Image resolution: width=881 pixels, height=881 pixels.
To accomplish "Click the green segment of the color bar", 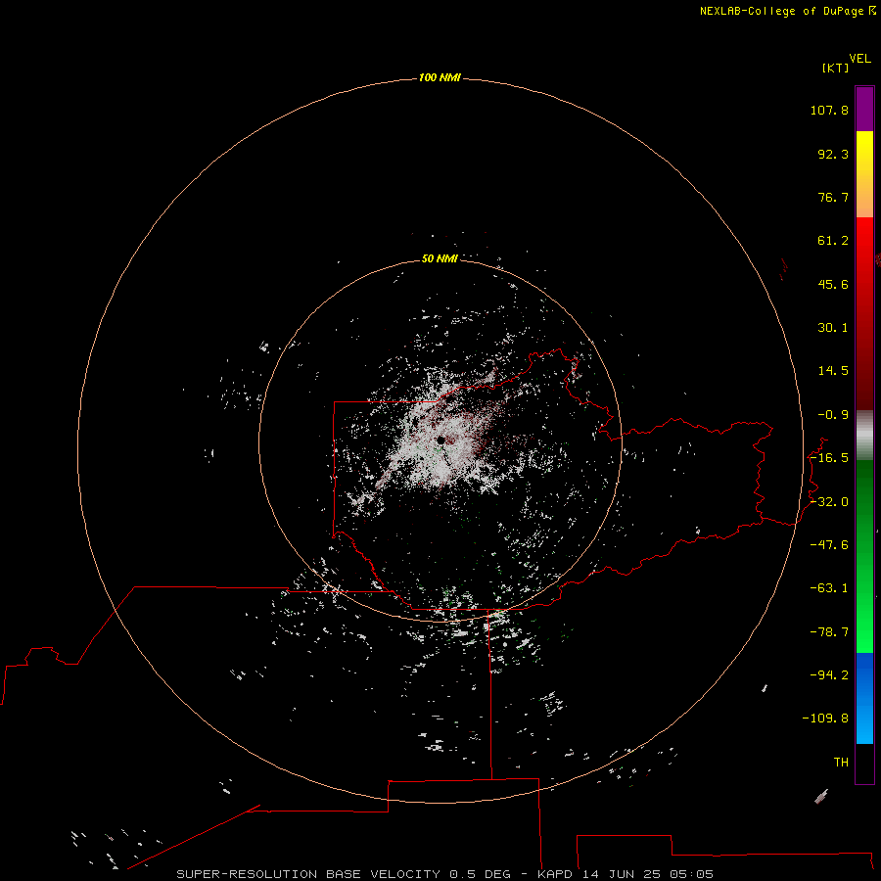I will click(864, 556).
